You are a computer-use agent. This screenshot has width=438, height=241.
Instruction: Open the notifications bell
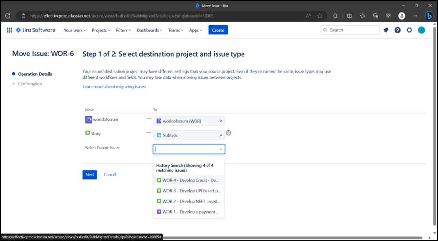click(386, 30)
